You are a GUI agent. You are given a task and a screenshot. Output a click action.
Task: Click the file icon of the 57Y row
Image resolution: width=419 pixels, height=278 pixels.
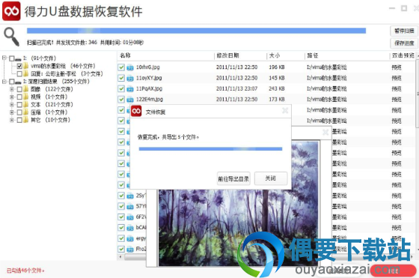(x=130, y=207)
